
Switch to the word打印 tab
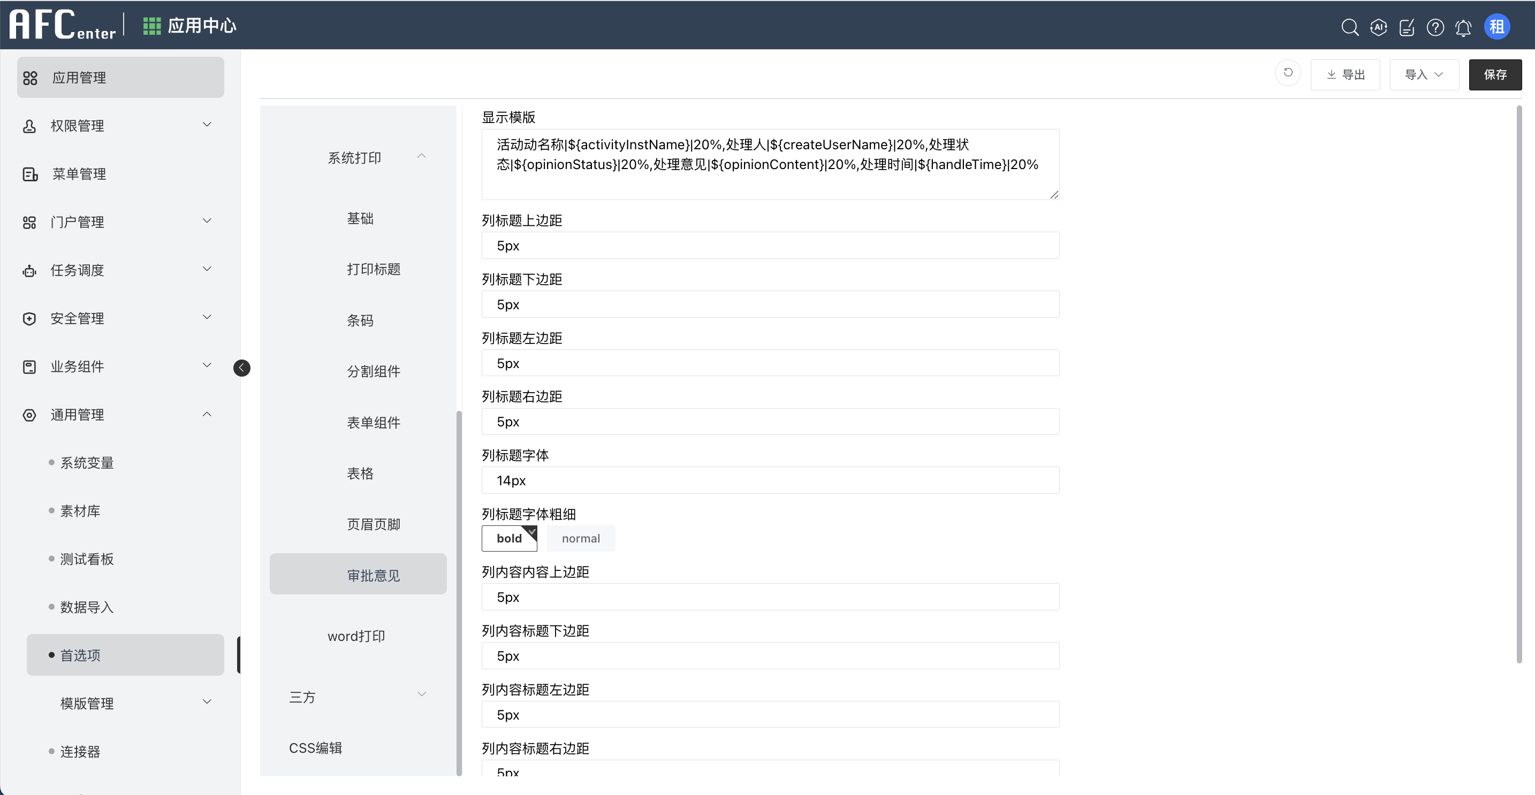pyautogui.click(x=357, y=636)
